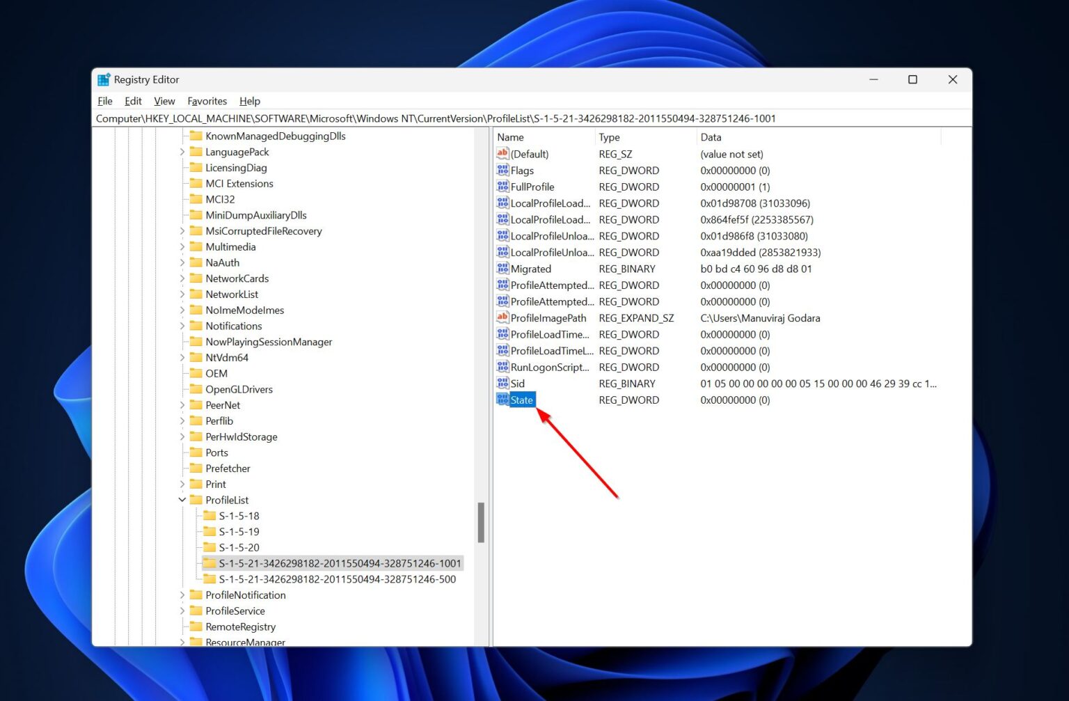
Task: Expand the NetworkCards key
Action: pos(182,278)
